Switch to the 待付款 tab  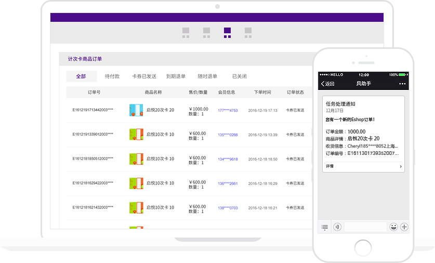pyautogui.click(x=112, y=76)
